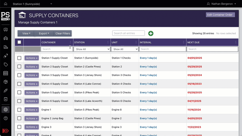
Task: Open the box package icon in sidebar
Action: coord(5,82)
